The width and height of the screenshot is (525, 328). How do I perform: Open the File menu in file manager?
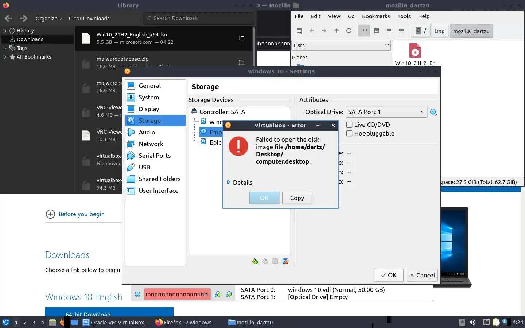299,16
